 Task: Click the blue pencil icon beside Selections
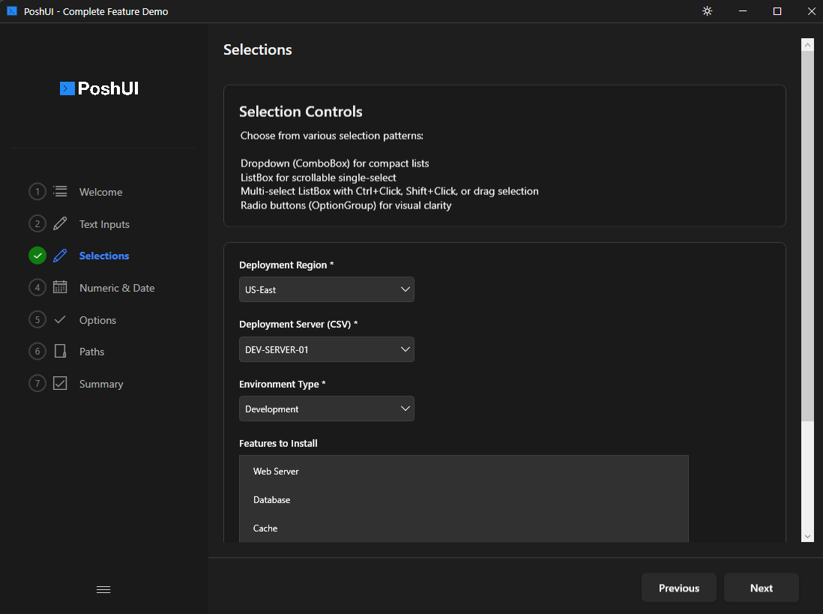(61, 256)
